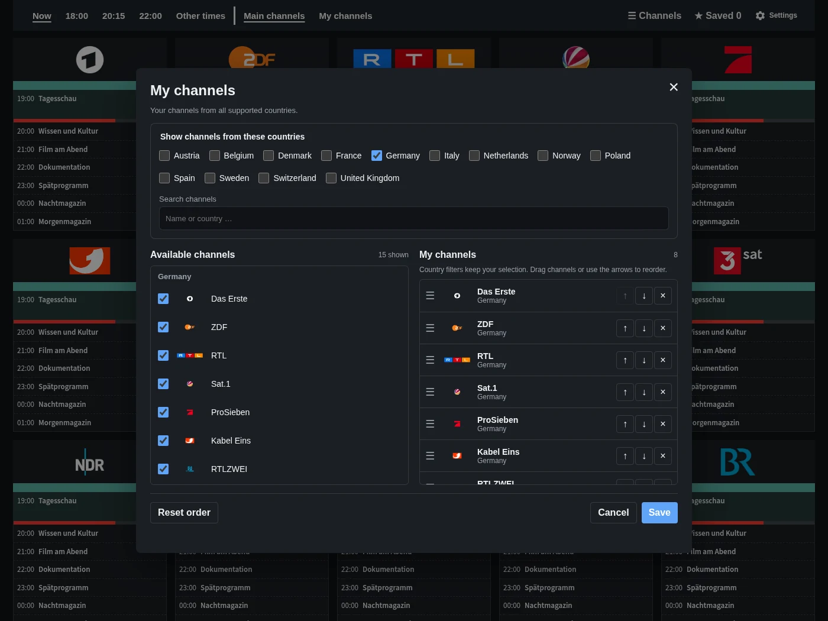828x621 pixels.
Task: Select the 20:15 time slot
Action: pos(114,16)
